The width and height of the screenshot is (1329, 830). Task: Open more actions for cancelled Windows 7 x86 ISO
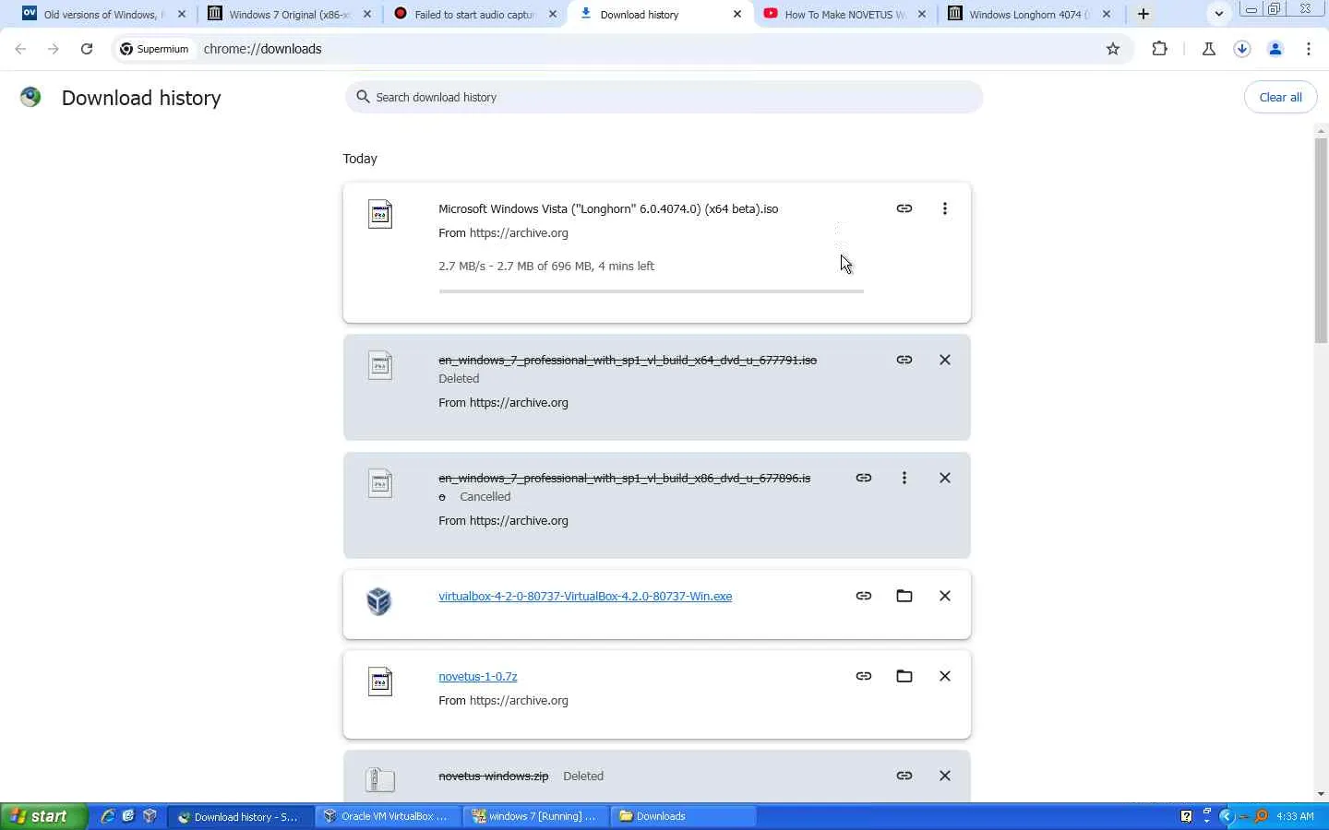coord(904,478)
